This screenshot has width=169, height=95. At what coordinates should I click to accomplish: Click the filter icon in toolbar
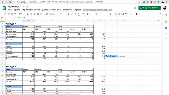point(126,14)
